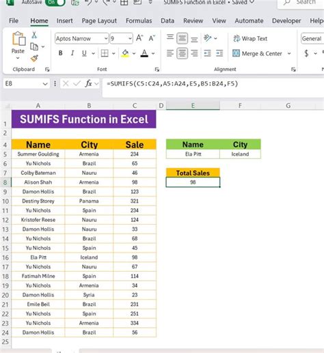
Task: Open the Underline style dropdown arrow
Action: coord(93,53)
